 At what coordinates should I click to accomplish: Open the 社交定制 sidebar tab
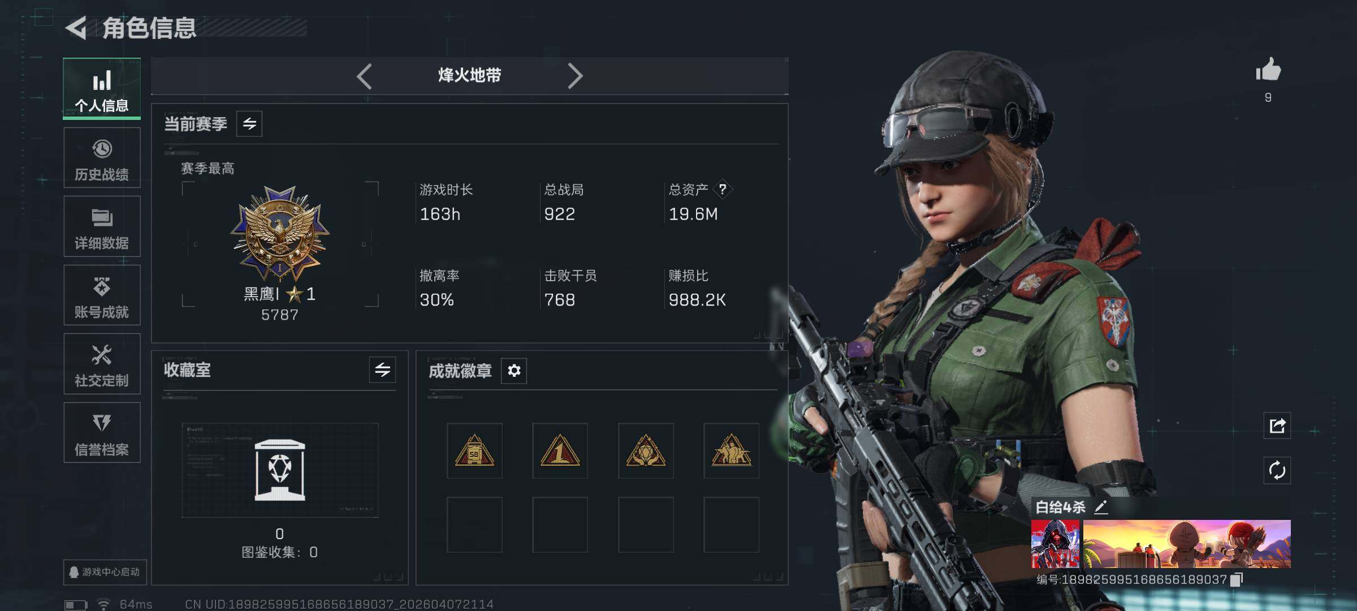[x=102, y=364]
